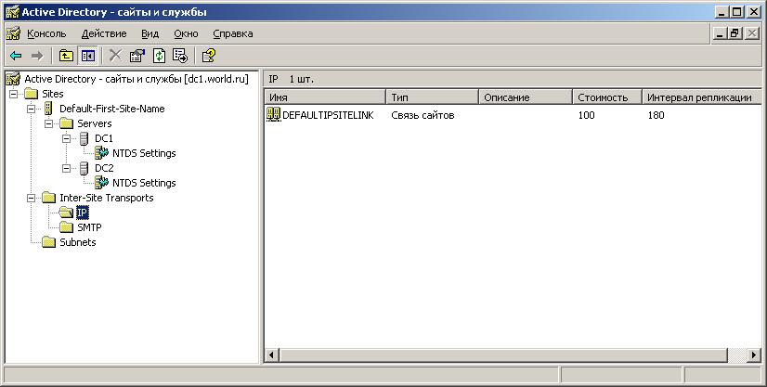Open the Справка menu
767x387 pixels.
[233, 33]
